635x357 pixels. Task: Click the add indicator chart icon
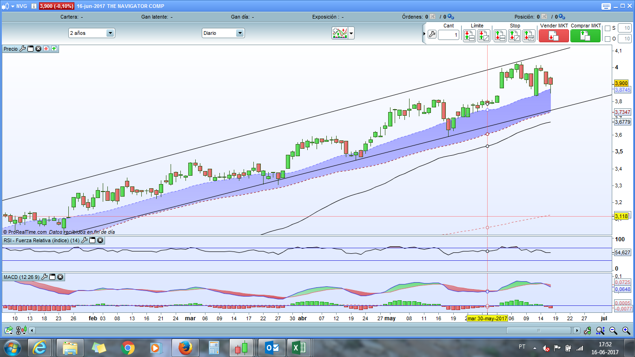click(339, 33)
